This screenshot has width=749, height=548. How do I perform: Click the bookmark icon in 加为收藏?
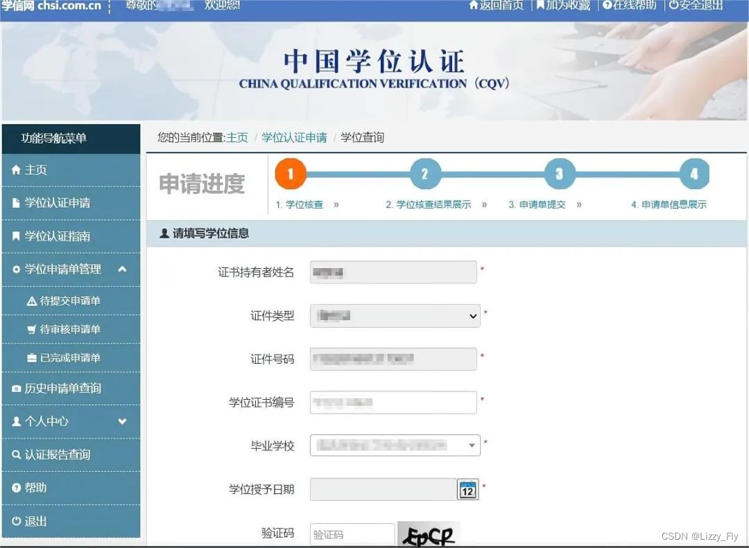click(540, 5)
